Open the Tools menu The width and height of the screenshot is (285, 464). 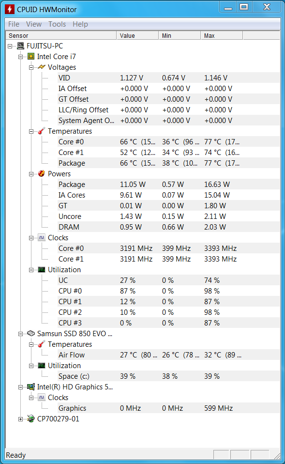(57, 24)
